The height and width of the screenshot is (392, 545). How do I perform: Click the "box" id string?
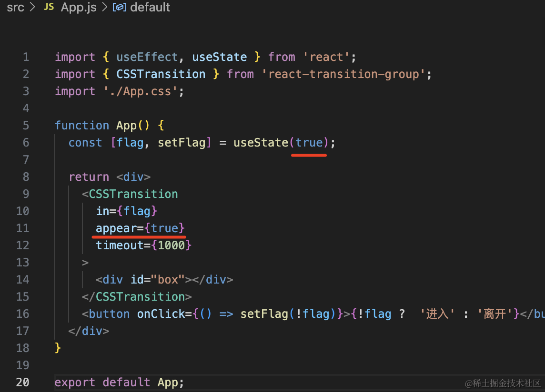point(168,280)
